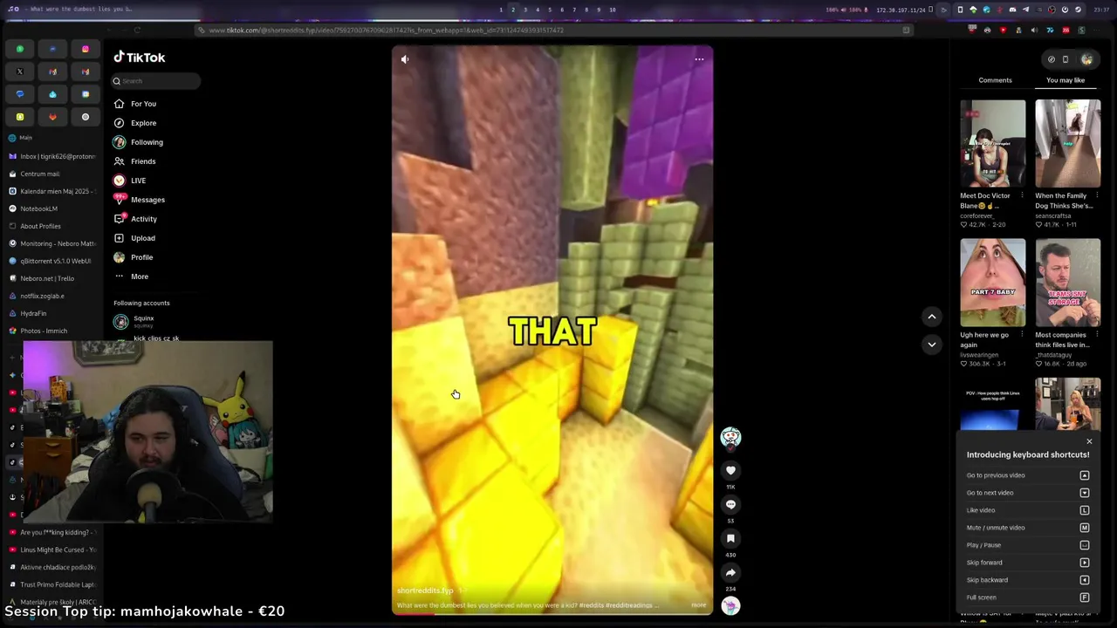Open the For You feed

(135, 104)
